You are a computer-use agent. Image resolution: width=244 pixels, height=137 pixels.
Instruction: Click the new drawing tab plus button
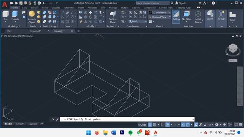(x=79, y=31)
